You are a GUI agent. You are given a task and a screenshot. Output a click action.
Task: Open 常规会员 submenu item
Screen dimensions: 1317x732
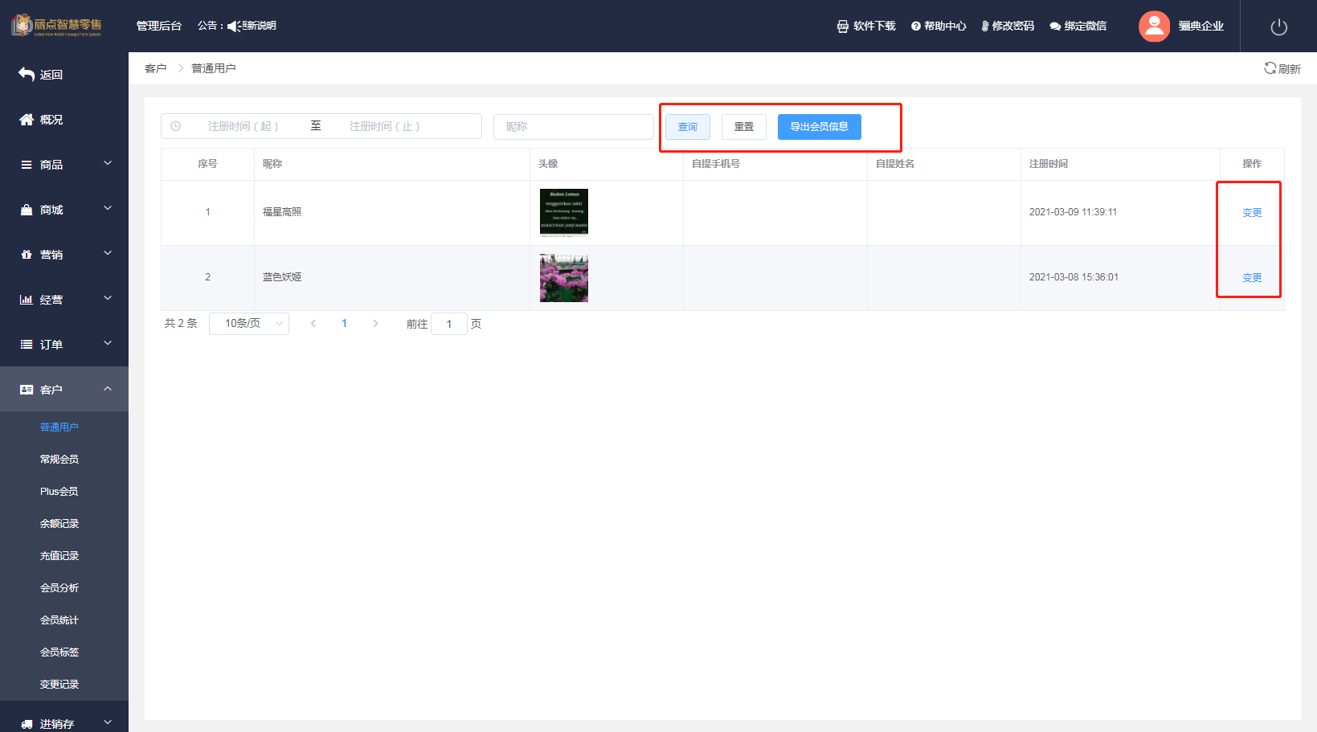[59, 459]
